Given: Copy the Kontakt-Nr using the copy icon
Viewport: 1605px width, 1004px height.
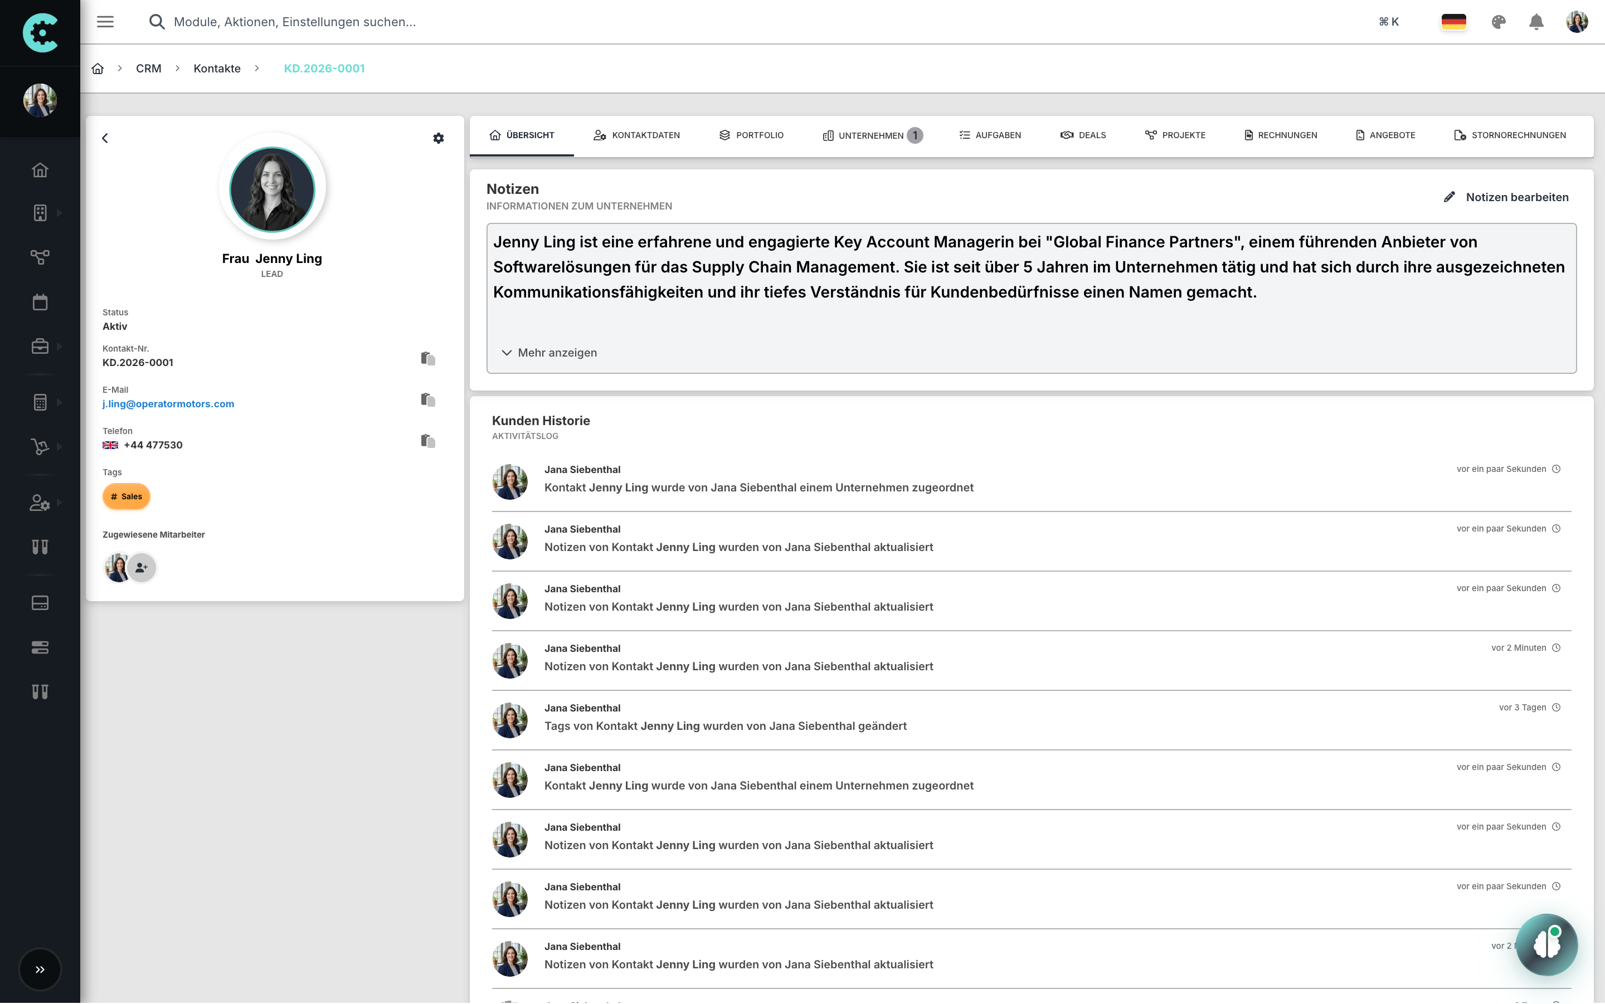Looking at the screenshot, I should [x=427, y=358].
